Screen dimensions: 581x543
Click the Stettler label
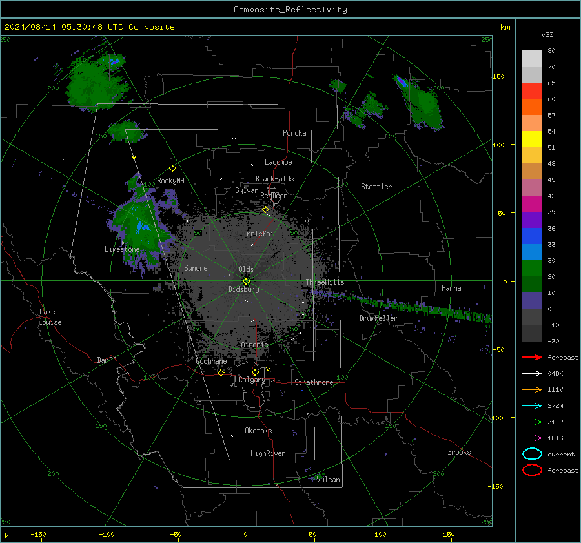pyautogui.click(x=376, y=187)
